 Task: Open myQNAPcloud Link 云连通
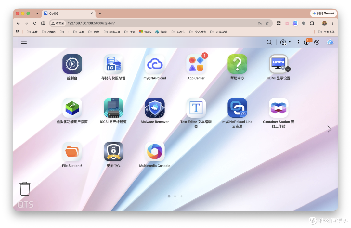click(x=237, y=108)
